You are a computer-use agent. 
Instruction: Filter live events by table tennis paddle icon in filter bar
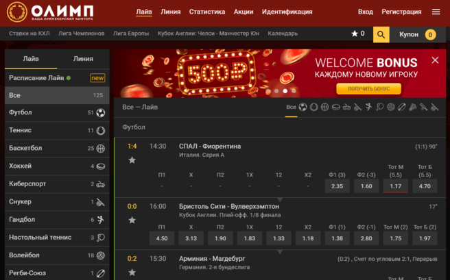(x=380, y=107)
